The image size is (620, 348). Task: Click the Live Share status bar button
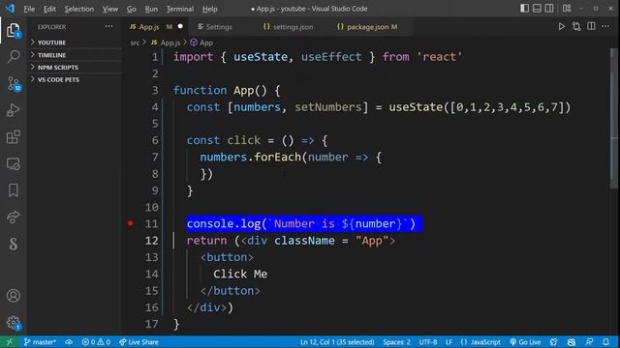(x=139, y=342)
